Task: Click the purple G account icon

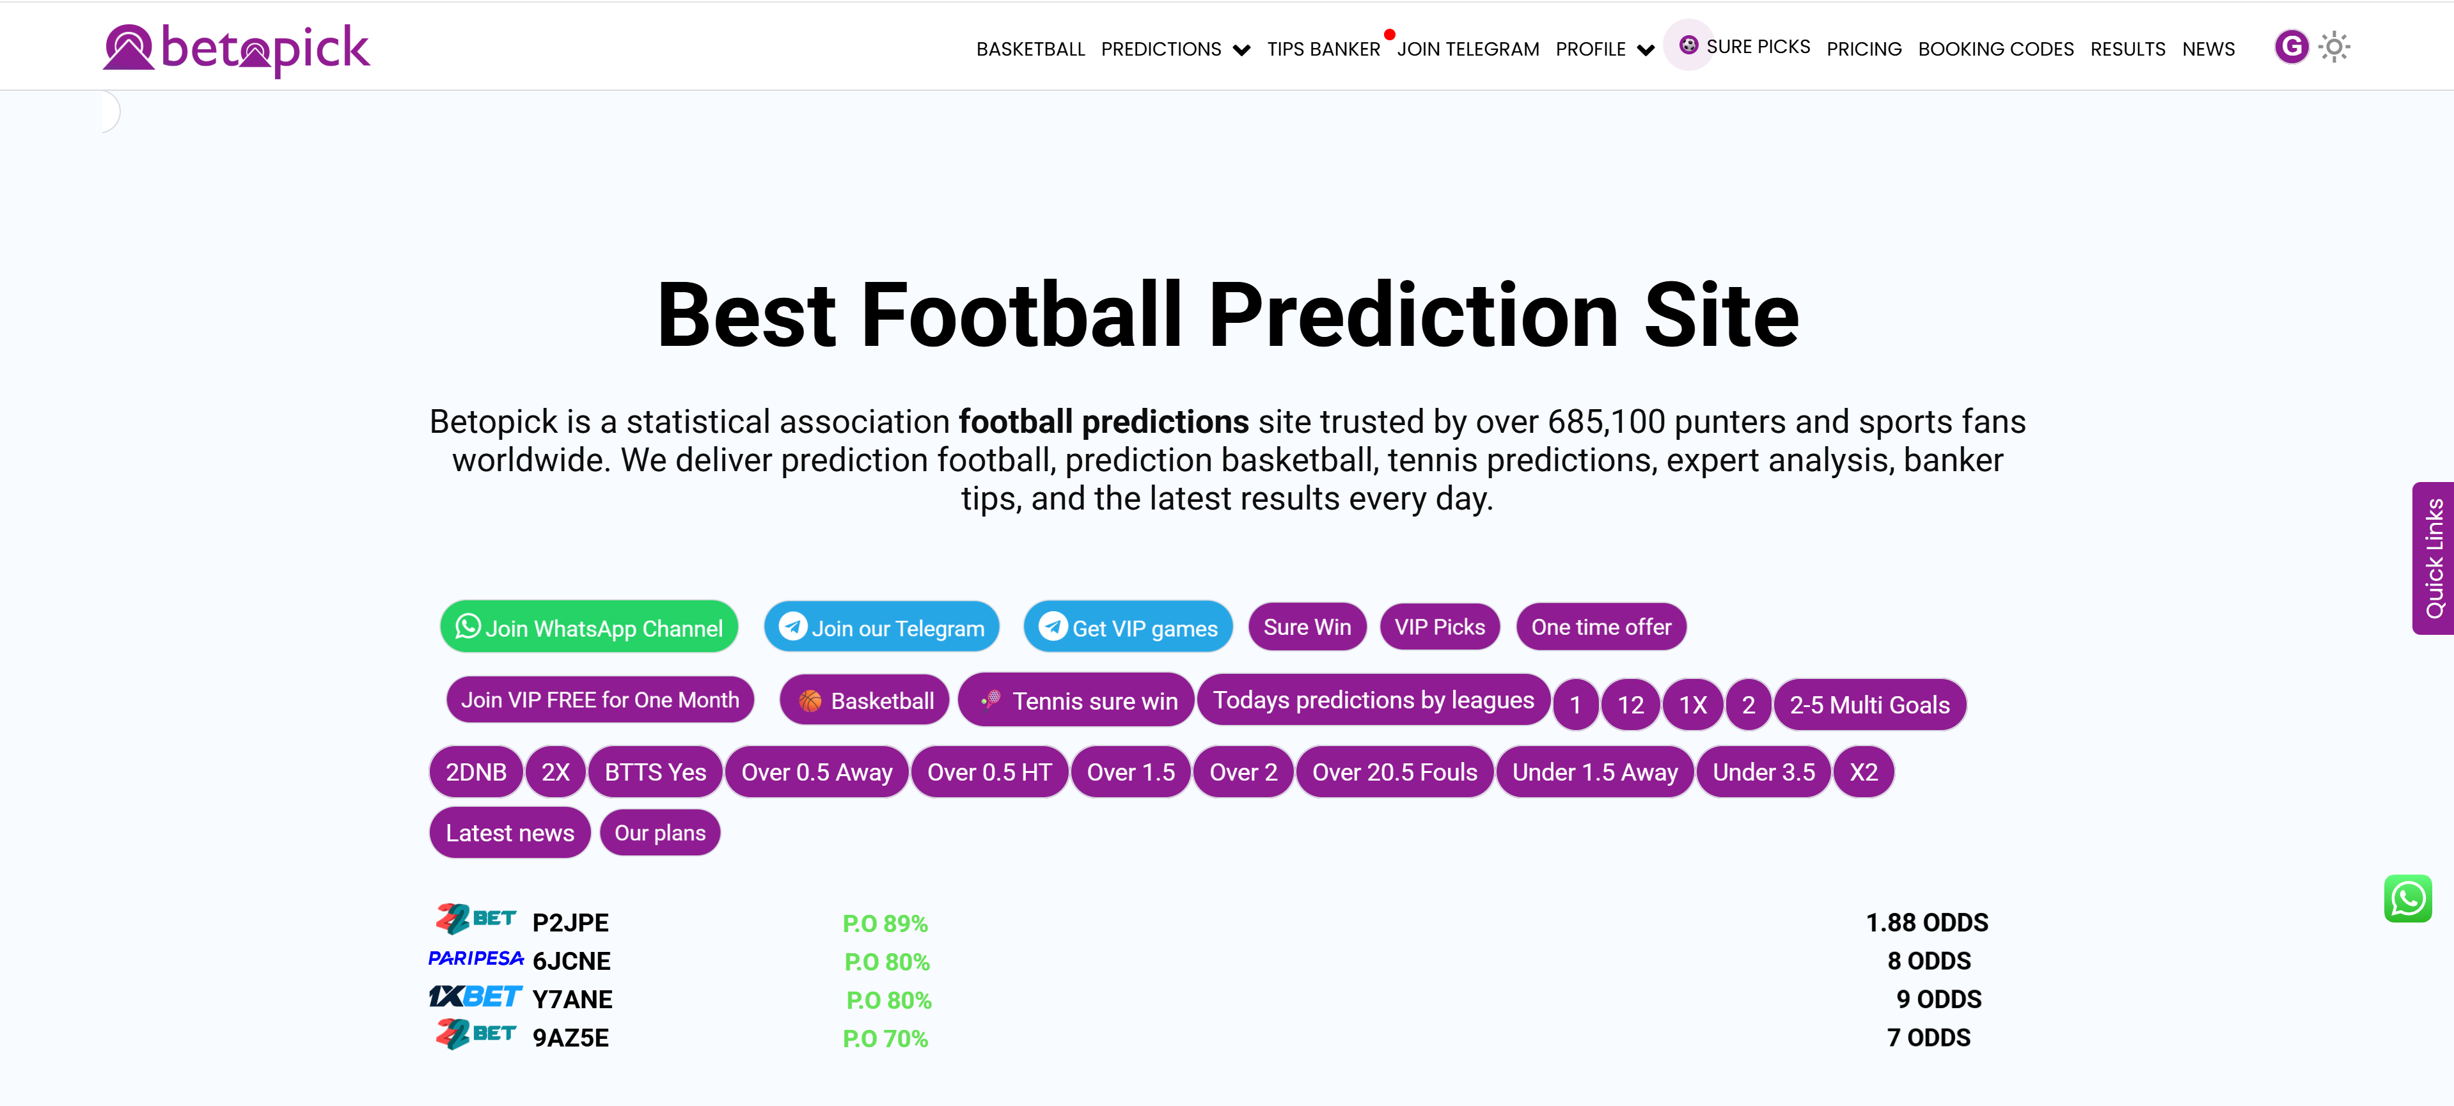Action: [x=2290, y=47]
